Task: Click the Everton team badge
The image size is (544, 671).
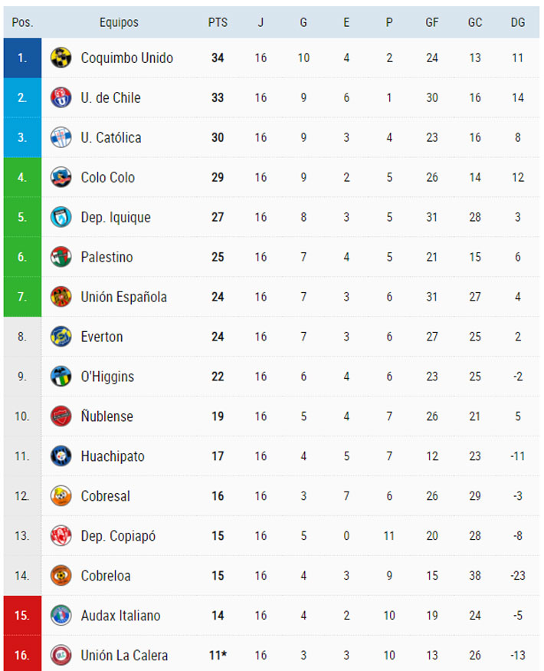Action: pyautogui.click(x=61, y=337)
